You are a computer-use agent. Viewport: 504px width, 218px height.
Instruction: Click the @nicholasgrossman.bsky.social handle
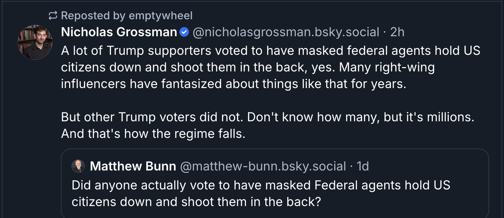pyautogui.click(x=286, y=32)
